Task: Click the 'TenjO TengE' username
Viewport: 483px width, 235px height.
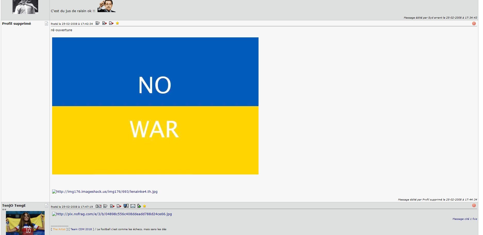Action: click(x=14, y=205)
